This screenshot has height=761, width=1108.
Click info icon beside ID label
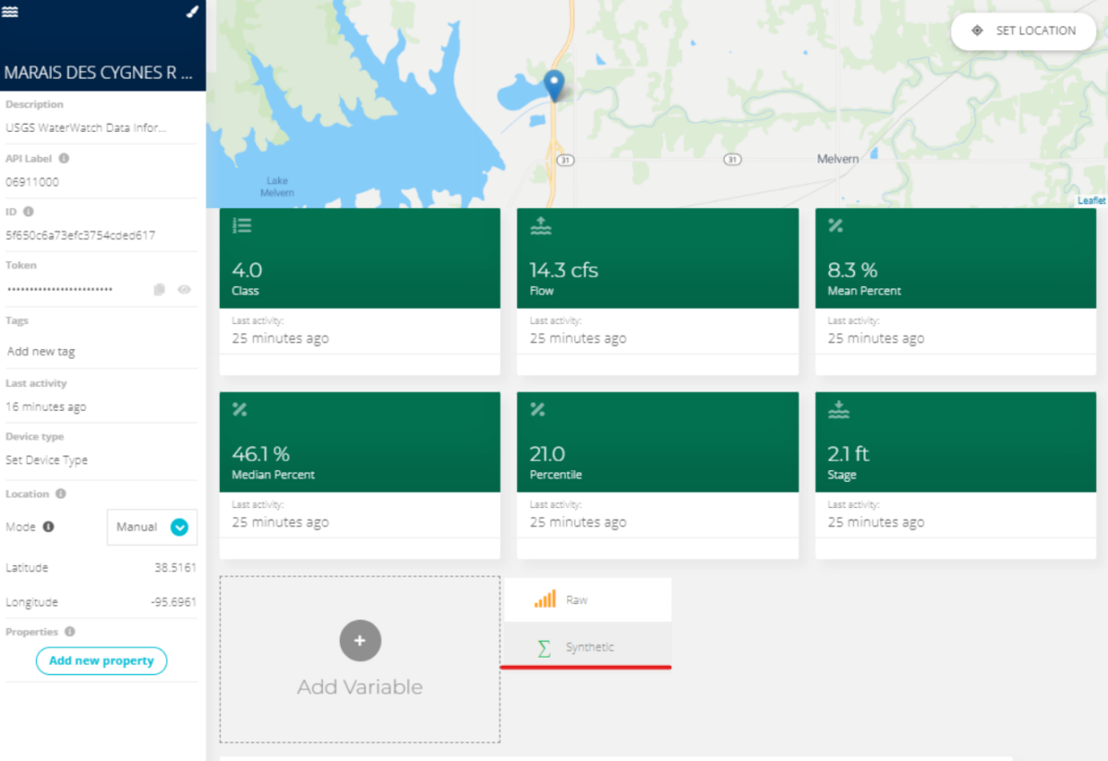tap(29, 211)
